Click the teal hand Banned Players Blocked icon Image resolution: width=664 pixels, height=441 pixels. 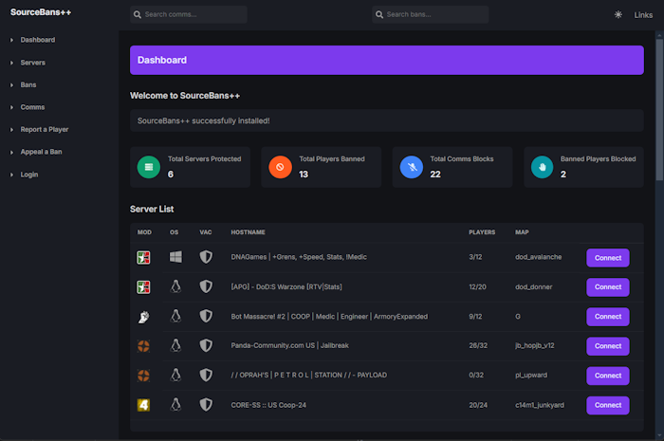(542, 167)
